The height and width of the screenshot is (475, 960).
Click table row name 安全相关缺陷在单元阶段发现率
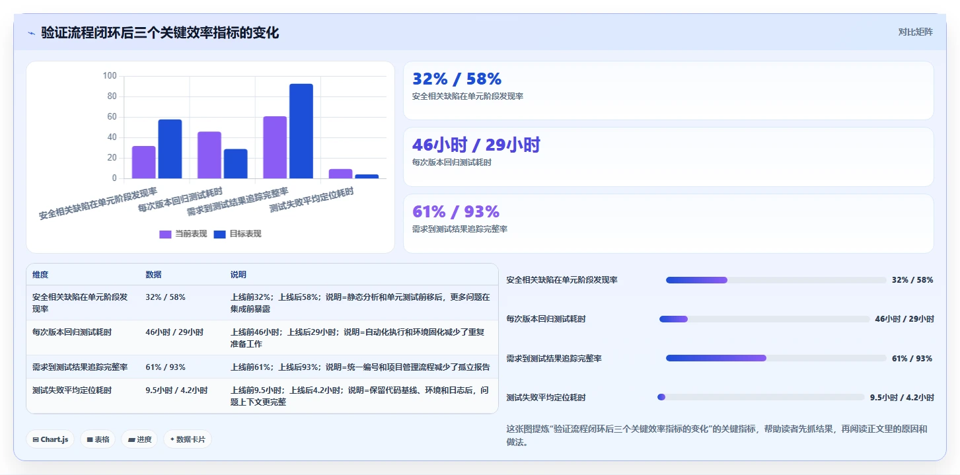(x=80, y=303)
